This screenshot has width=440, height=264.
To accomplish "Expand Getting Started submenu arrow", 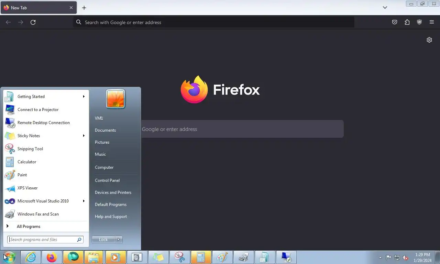I will [x=84, y=97].
